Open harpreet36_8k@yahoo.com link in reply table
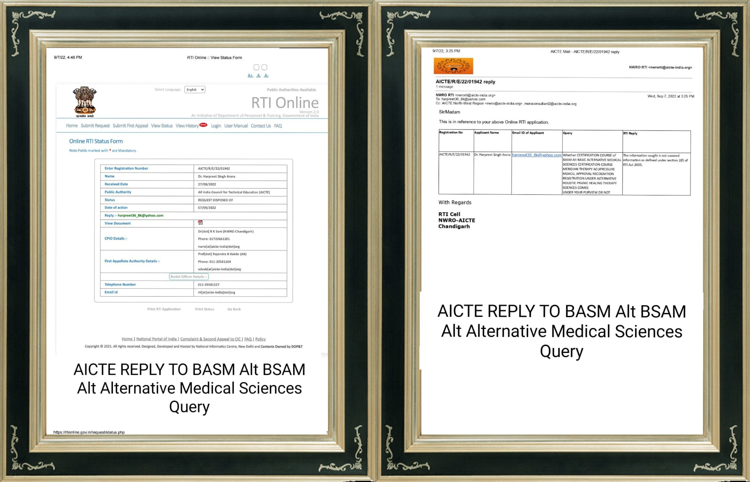750x482 pixels. [536, 155]
